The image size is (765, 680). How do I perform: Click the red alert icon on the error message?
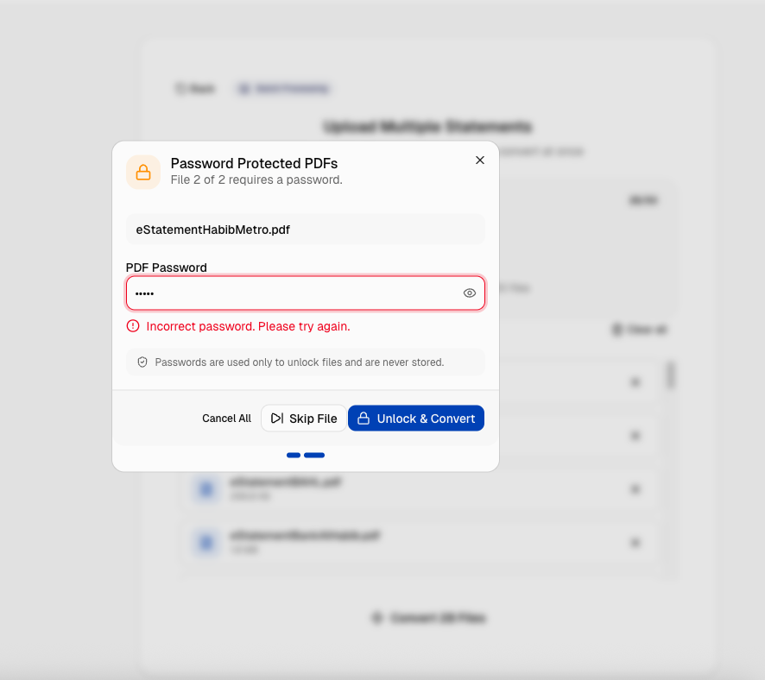(133, 326)
